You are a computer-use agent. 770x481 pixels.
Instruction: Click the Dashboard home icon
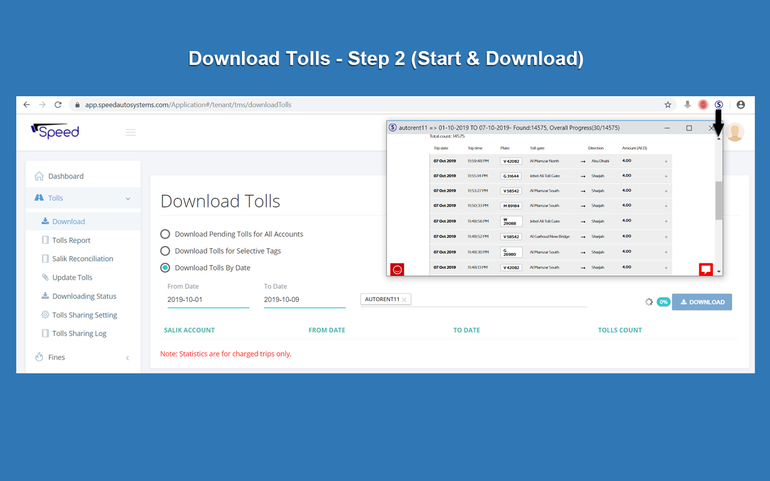(39, 176)
